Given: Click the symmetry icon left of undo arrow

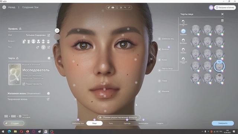Looking at the screenshot, I should [x=121, y=7].
